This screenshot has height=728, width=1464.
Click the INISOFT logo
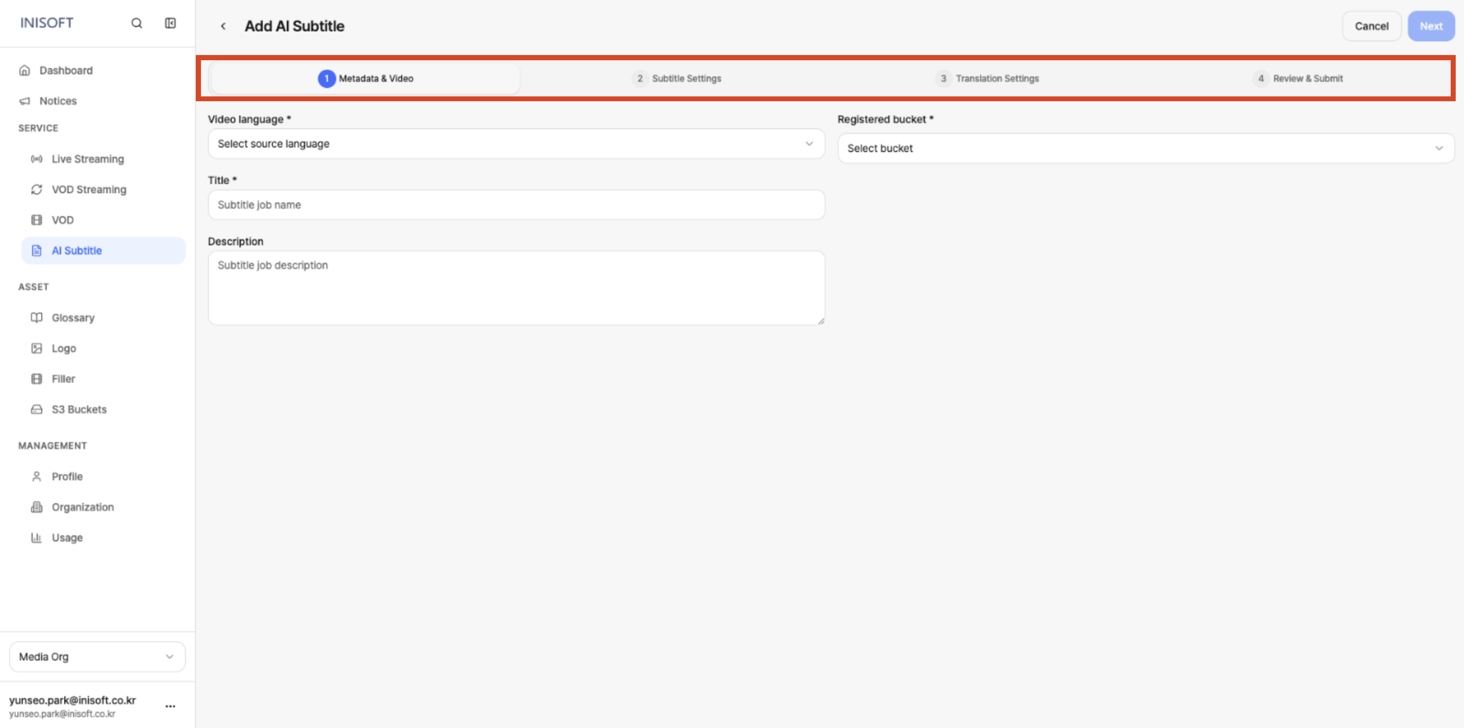coord(47,23)
